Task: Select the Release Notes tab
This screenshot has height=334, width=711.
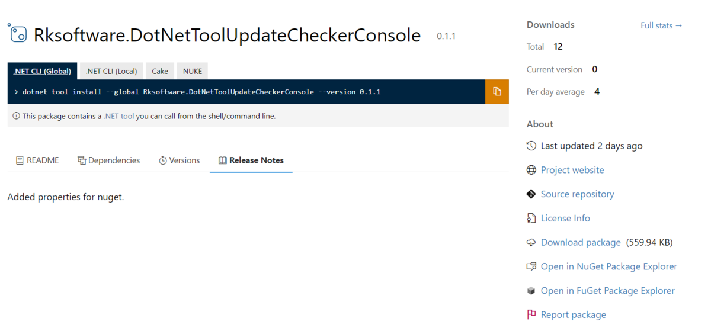Action: [x=251, y=160]
